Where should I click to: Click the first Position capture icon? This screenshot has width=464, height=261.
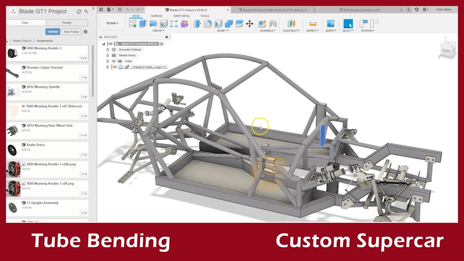364,24
